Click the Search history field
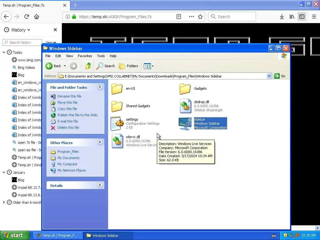Image resolution: width=320 pixels, height=240 pixels. pyautogui.click(x=22, y=42)
